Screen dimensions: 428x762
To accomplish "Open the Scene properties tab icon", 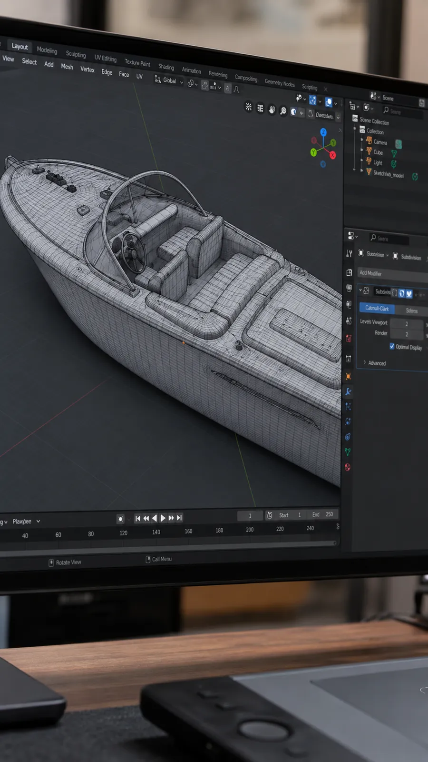I will click(x=349, y=321).
